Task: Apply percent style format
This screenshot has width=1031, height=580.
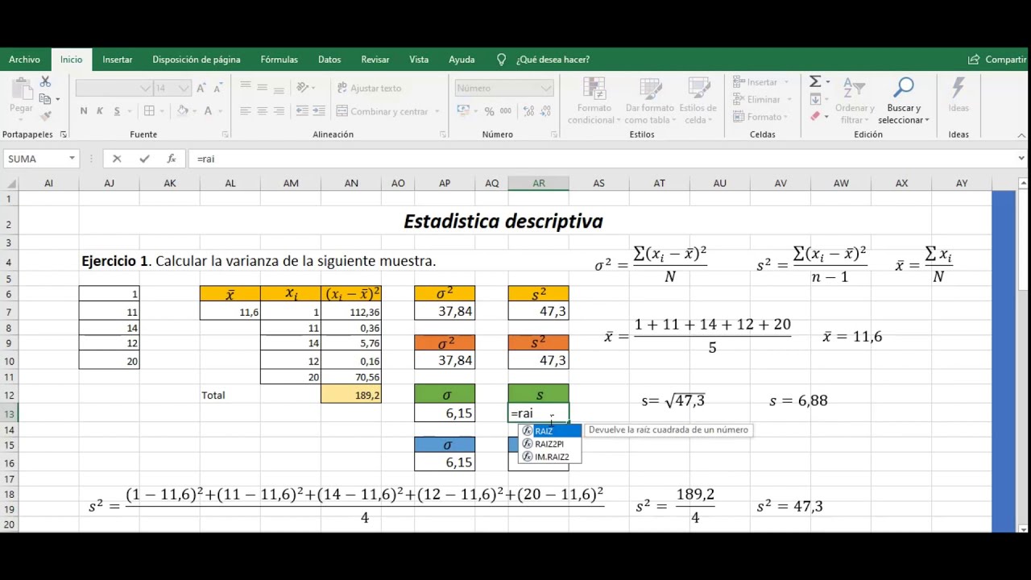Action: click(488, 111)
